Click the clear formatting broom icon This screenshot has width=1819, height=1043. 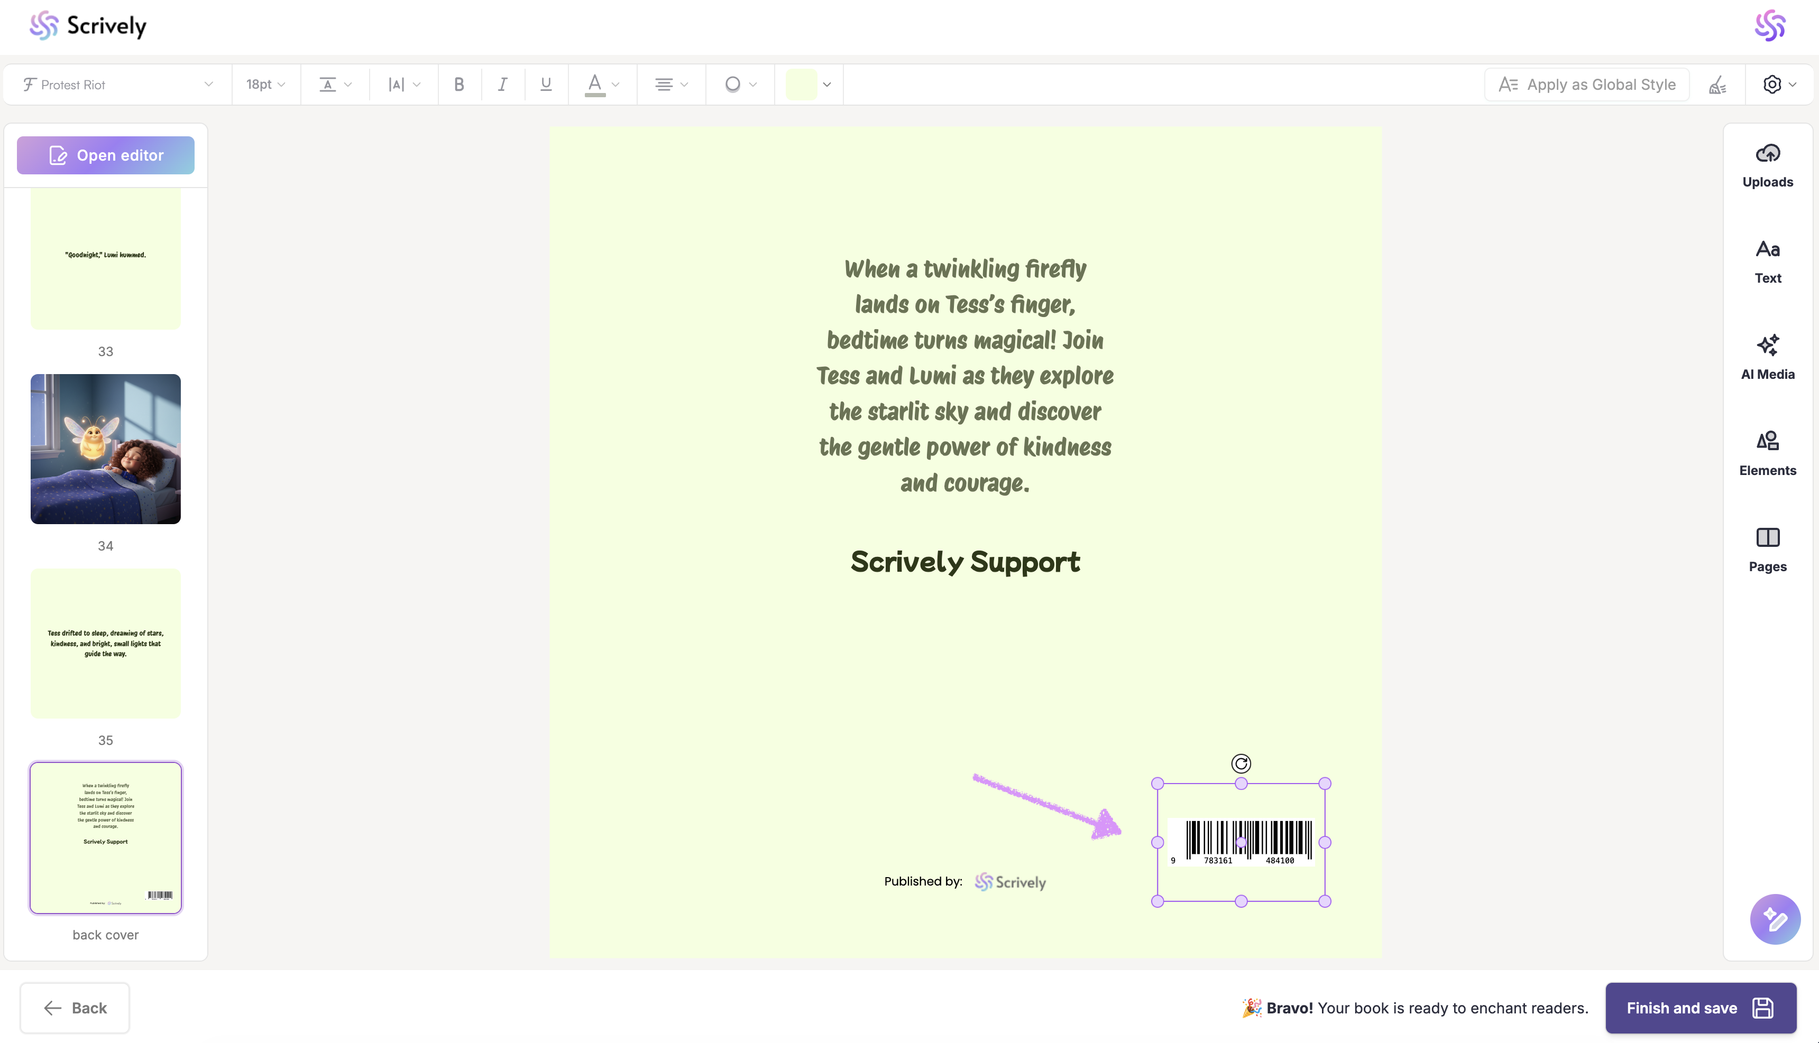(x=1717, y=85)
